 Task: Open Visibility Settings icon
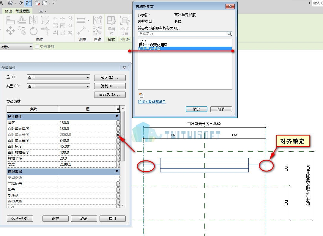125,26
